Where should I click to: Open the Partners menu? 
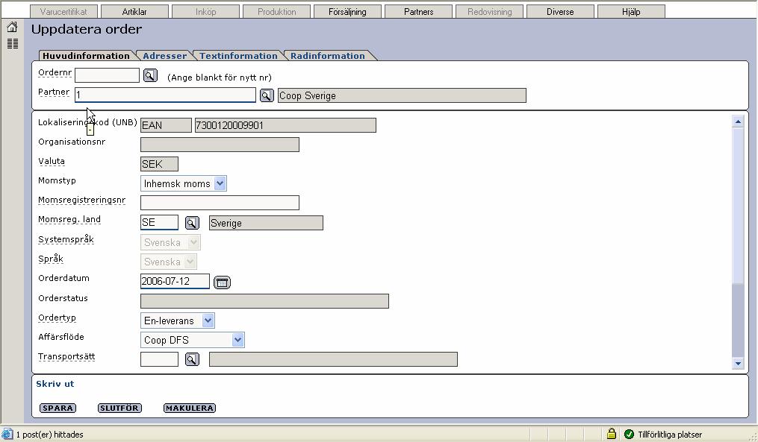(x=419, y=12)
